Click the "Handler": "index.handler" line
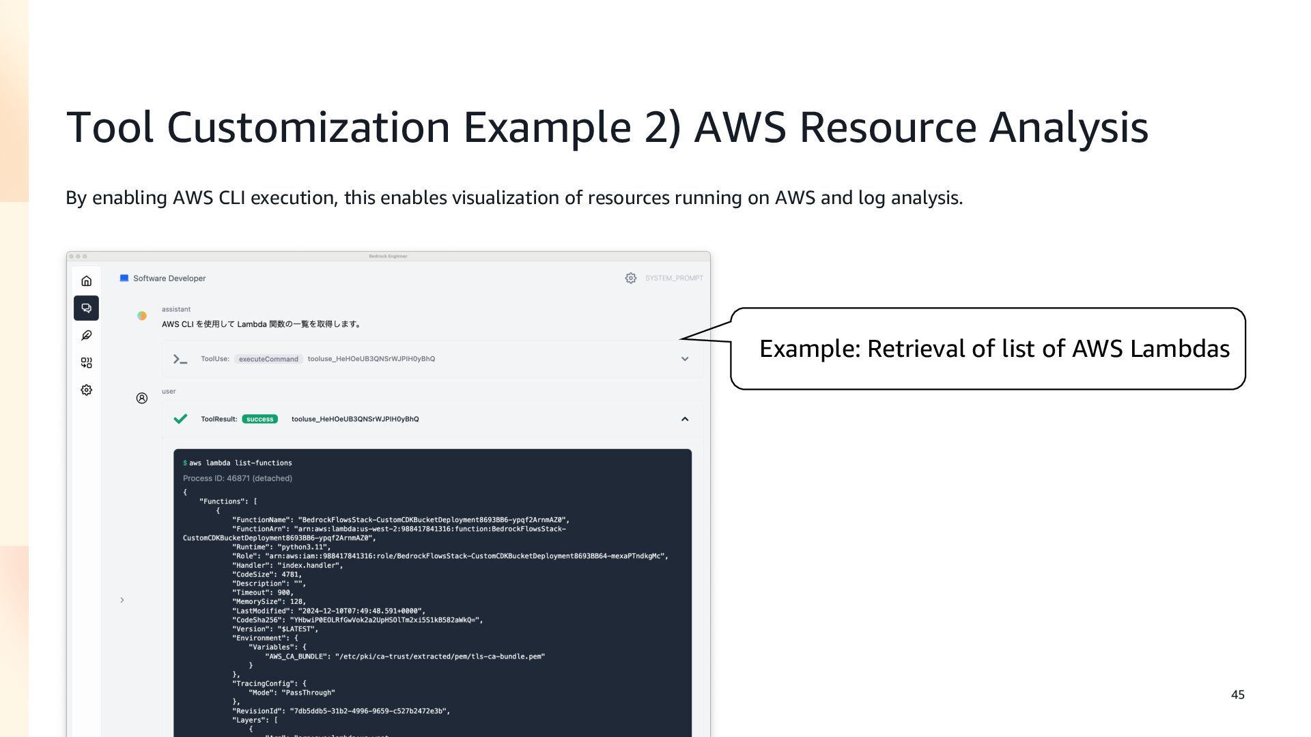Screen dimensions: 1311x737 tap(287, 565)
